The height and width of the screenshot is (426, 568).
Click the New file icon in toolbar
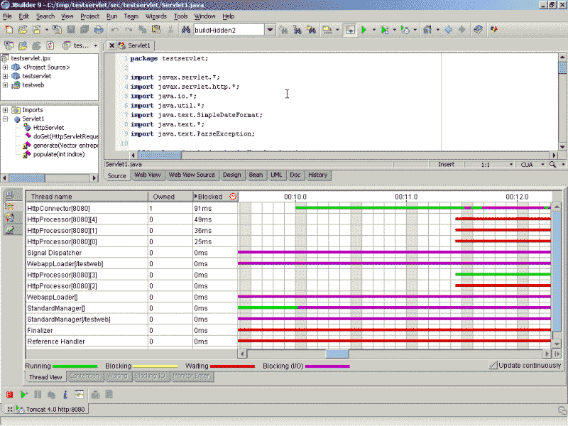point(9,30)
